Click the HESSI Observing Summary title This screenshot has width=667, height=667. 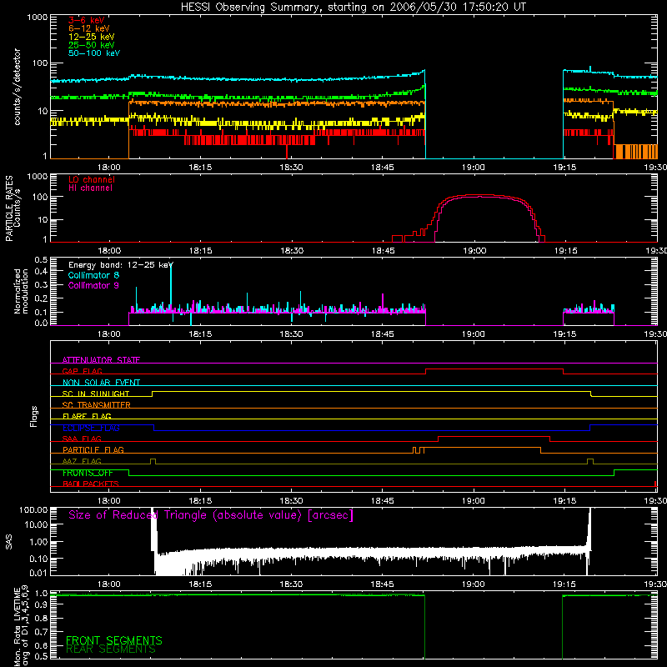click(x=353, y=8)
